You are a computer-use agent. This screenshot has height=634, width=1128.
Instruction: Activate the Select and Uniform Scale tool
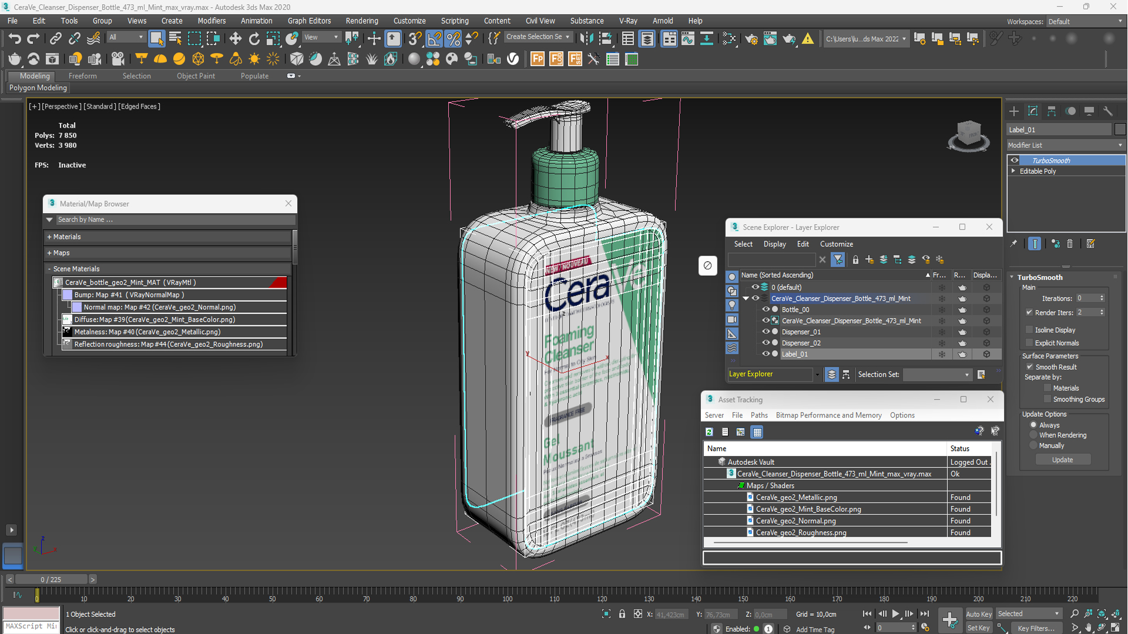273,39
